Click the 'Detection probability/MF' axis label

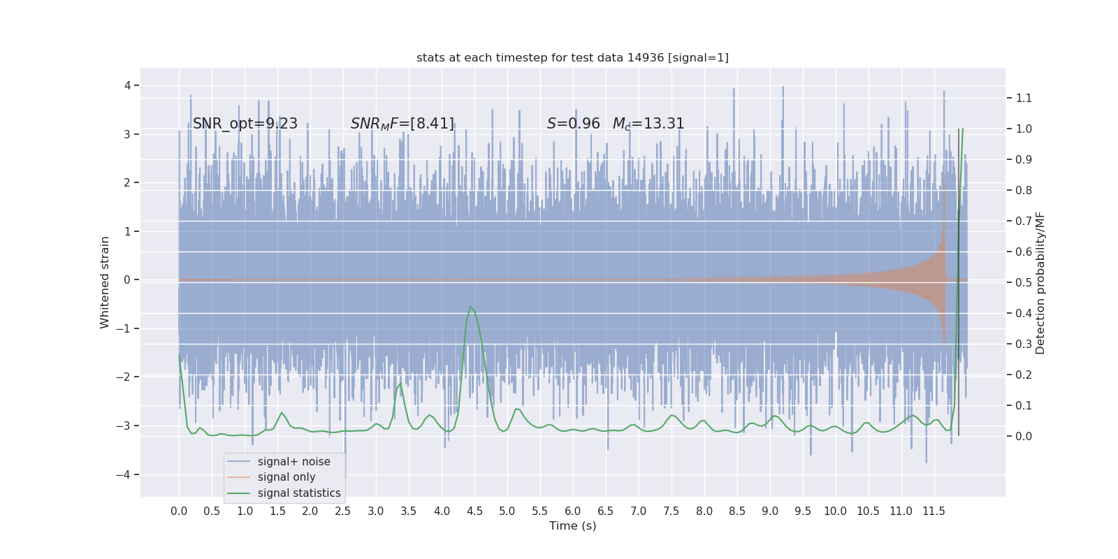click(1040, 283)
